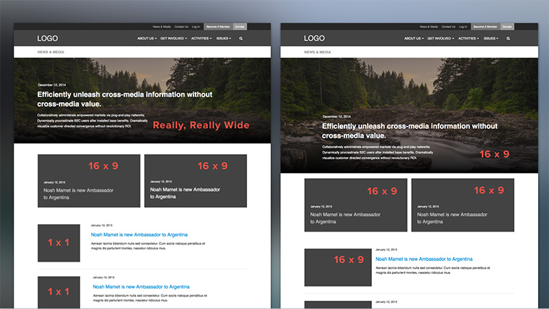
Task: Select Contact Us in the right top utility bar
Action: point(448,26)
